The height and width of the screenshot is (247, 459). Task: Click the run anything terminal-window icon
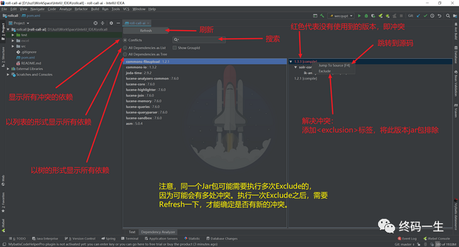[x=315, y=16]
